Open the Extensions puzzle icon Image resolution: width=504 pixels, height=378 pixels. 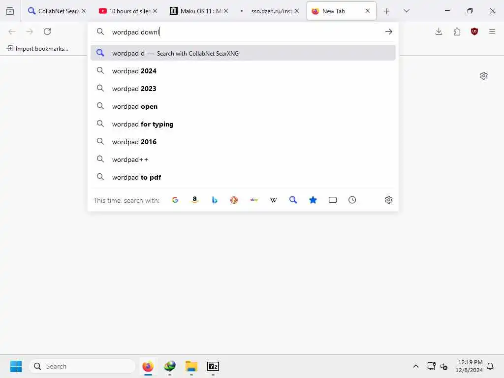click(457, 31)
